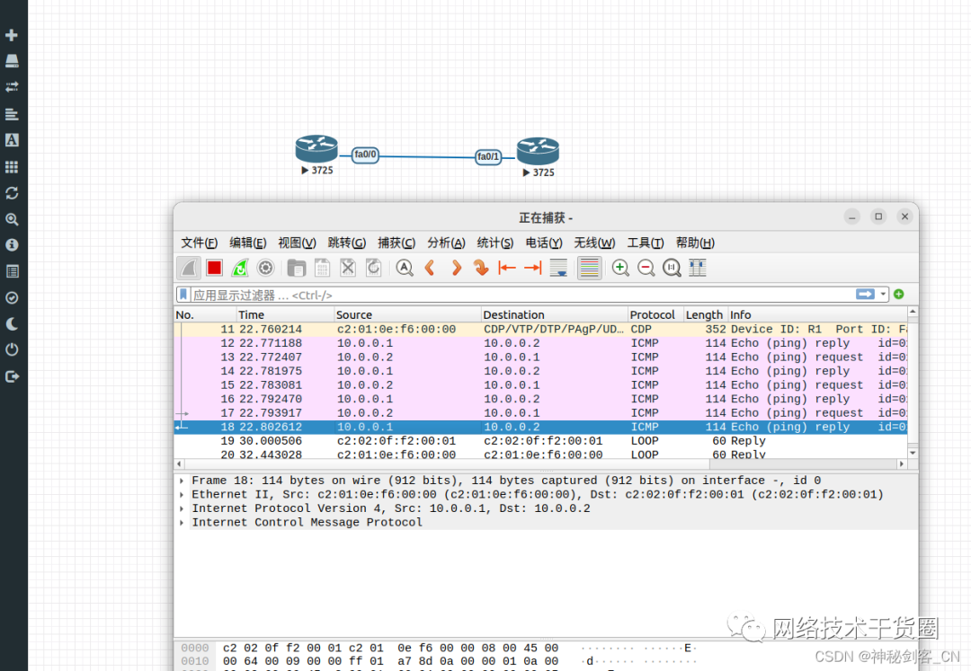The width and height of the screenshot is (971, 671).
Task: Stop capture with the red square button
Action: (214, 268)
